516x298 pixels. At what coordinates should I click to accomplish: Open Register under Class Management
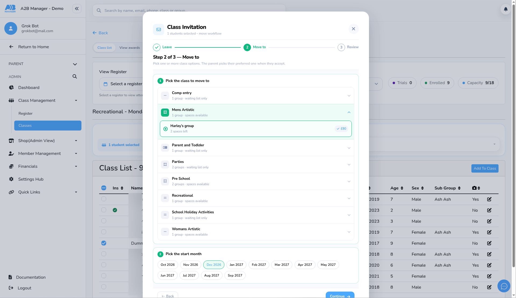(x=48, y=114)
